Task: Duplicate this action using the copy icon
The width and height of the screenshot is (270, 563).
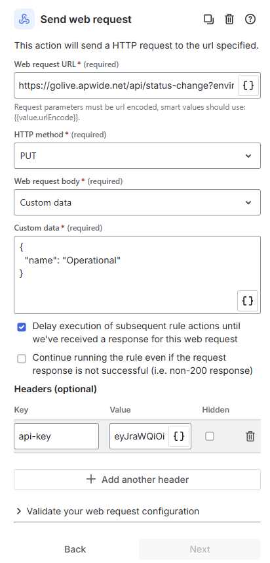Action: (x=208, y=19)
